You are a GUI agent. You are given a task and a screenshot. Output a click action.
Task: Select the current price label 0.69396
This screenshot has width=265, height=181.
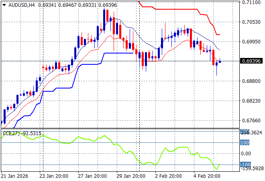(251, 61)
